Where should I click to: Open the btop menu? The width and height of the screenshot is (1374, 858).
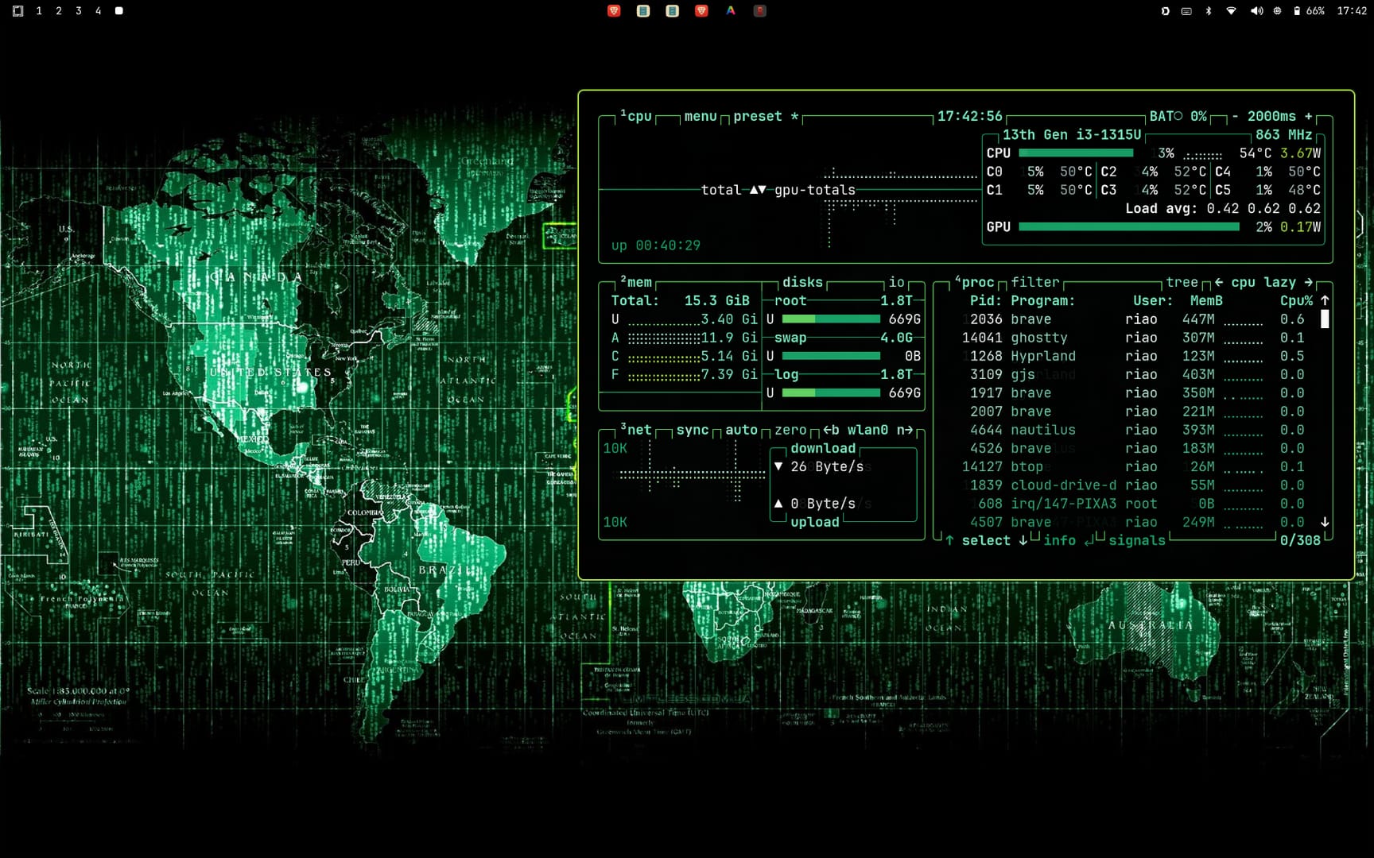point(700,116)
